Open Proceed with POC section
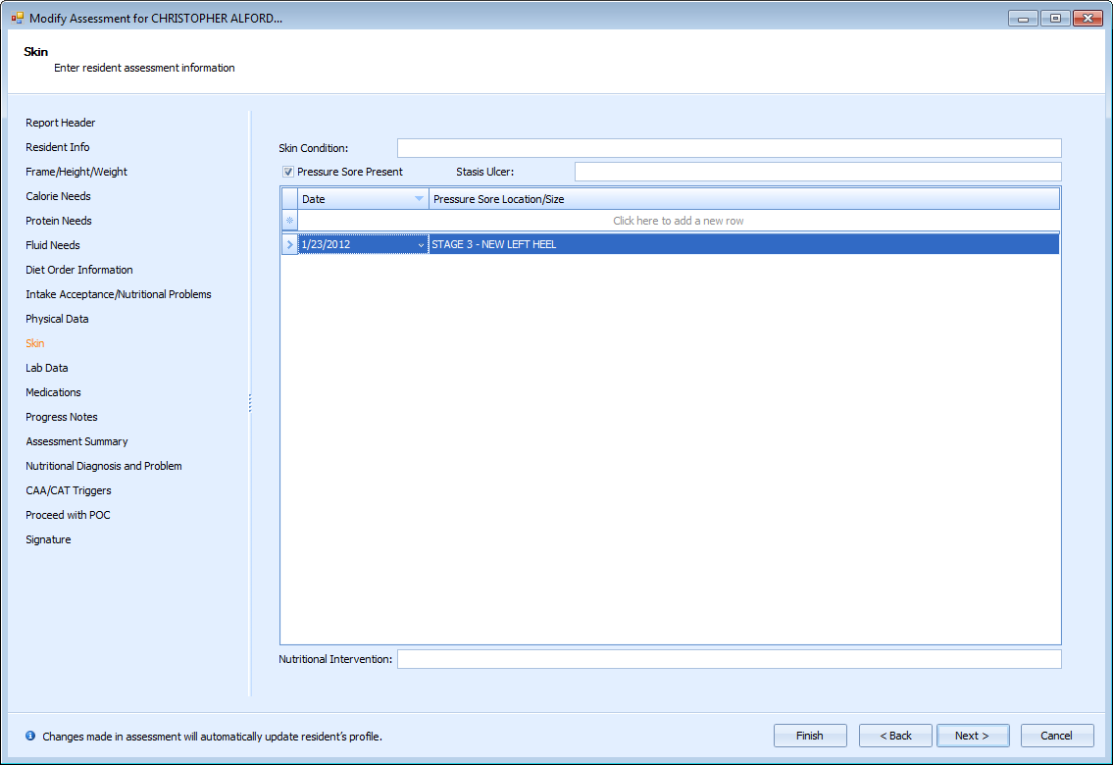Image resolution: width=1113 pixels, height=765 pixels. coord(68,515)
